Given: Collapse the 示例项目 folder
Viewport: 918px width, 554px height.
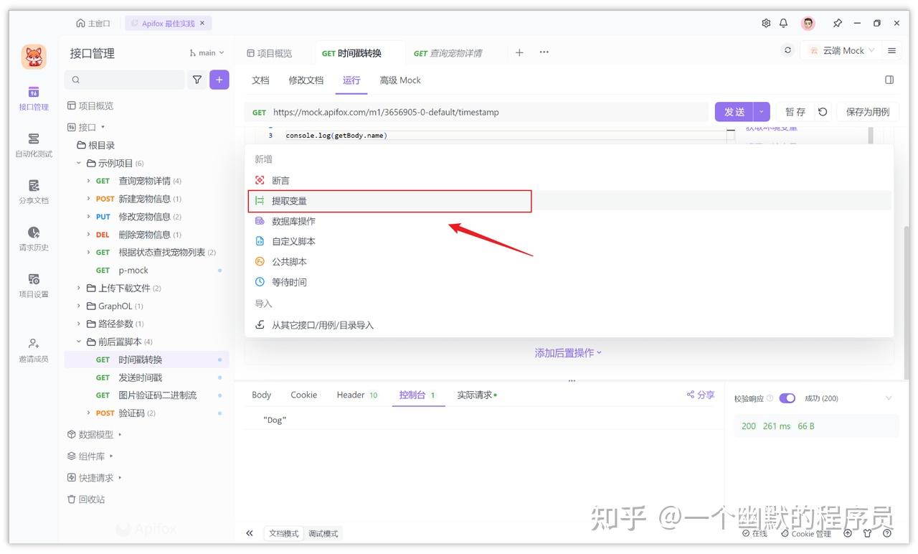Looking at the screenshot, I should (x=79, y=164).
